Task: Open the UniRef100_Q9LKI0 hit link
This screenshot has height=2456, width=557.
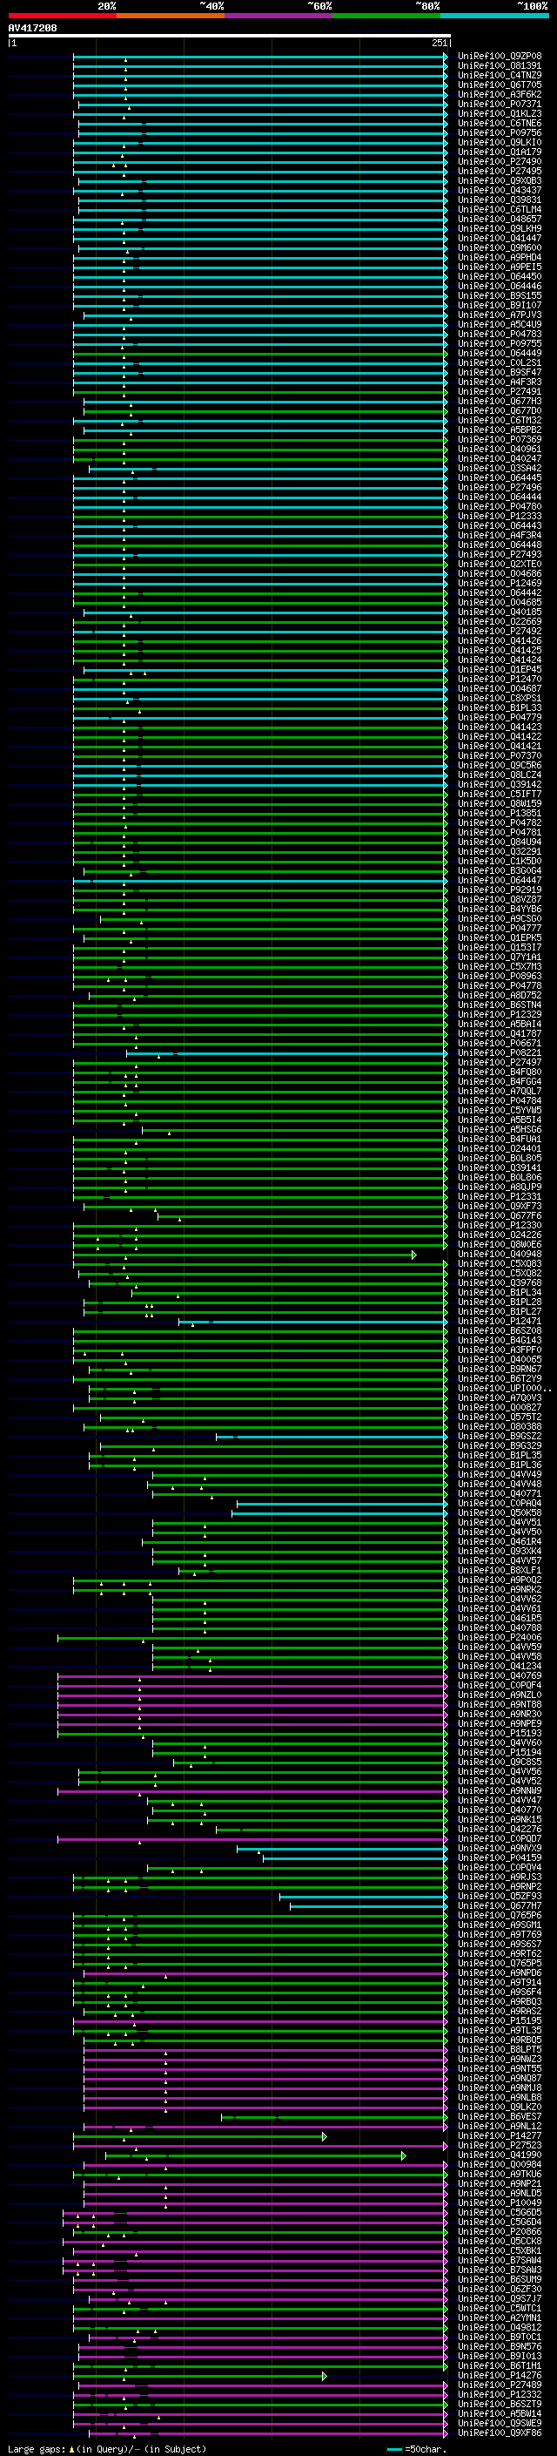Action: (500, 142)
